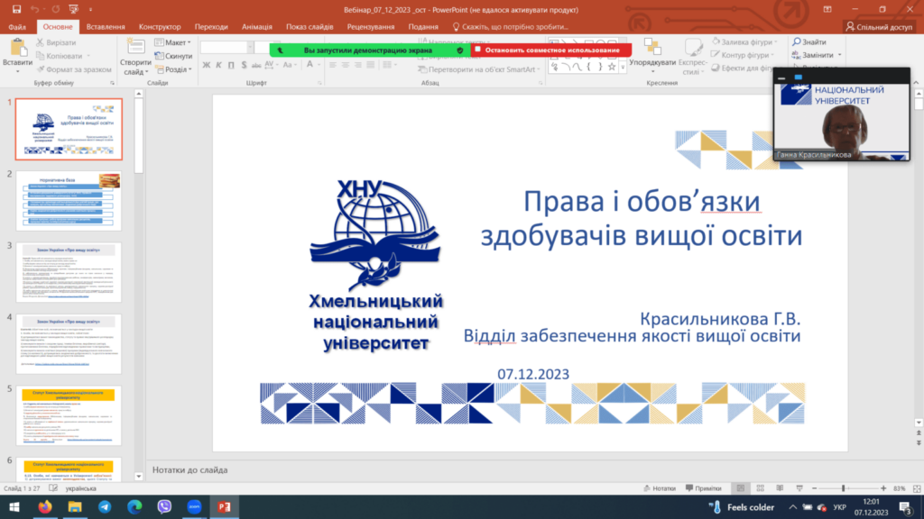Click Спільний доступ (Share) button
The image size is (924, 519).
coord(878,27)
